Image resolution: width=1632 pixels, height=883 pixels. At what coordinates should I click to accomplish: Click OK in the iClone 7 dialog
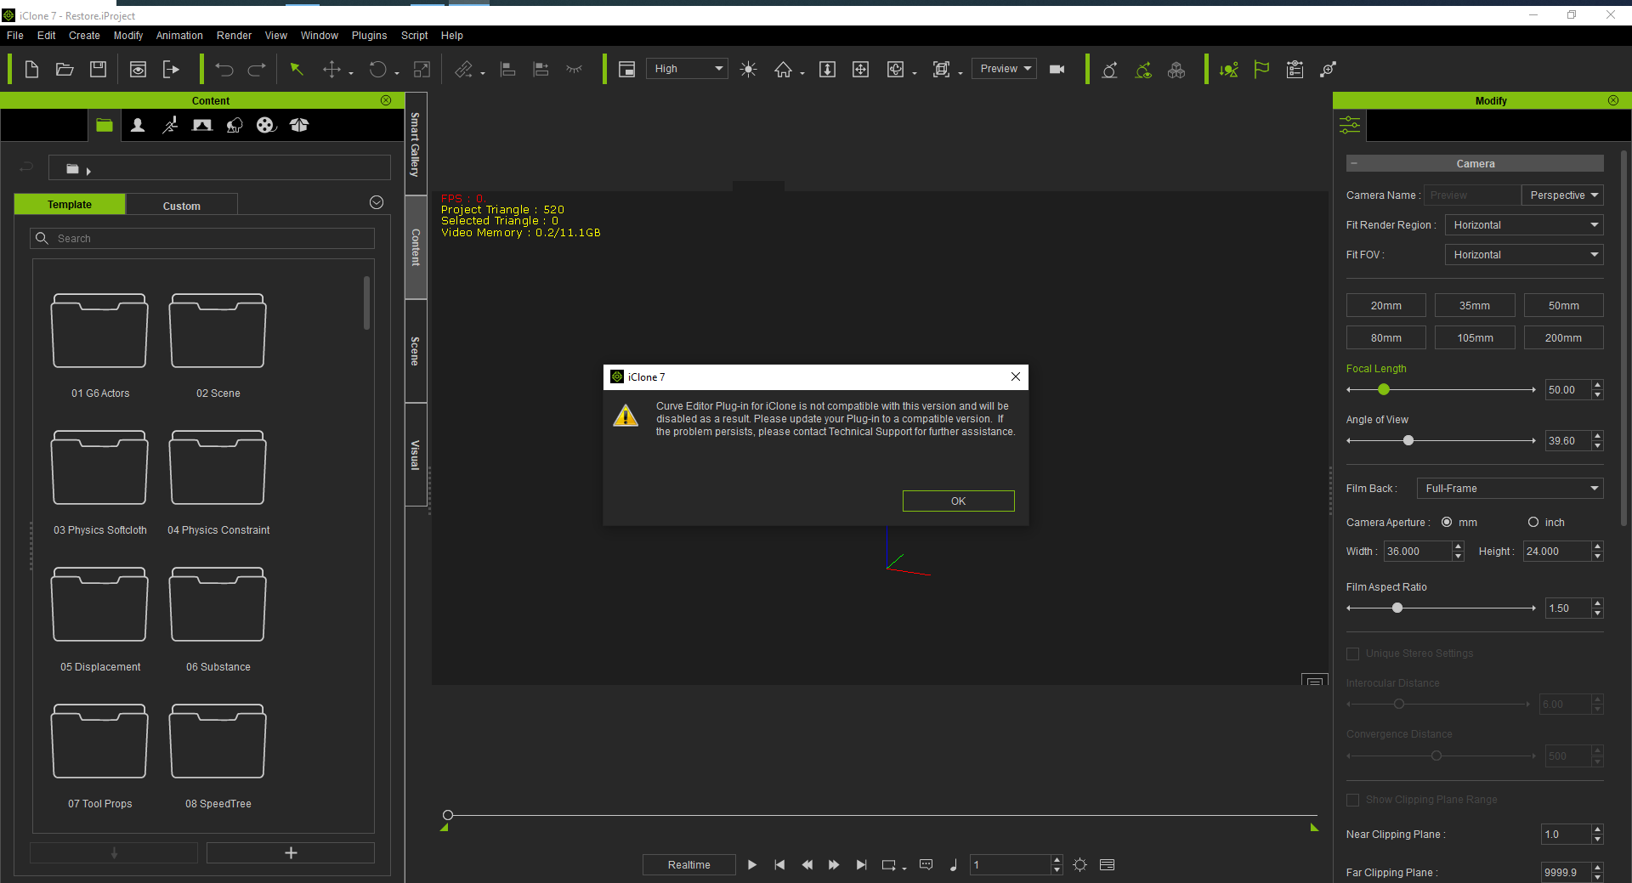[958, 501]
